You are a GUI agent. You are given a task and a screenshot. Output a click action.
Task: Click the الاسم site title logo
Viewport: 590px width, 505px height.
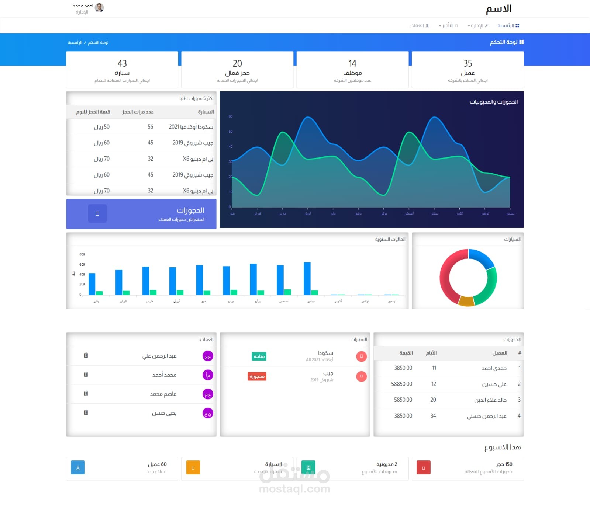[498, 9]
